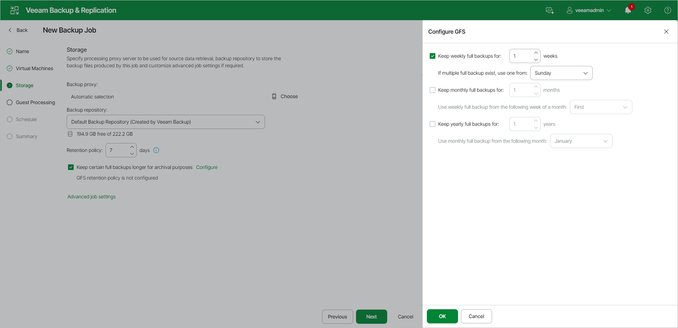Go to the Guest Processing step
Image resolution: width=678 pixels, height=328 pixels.
pos(31,102)
